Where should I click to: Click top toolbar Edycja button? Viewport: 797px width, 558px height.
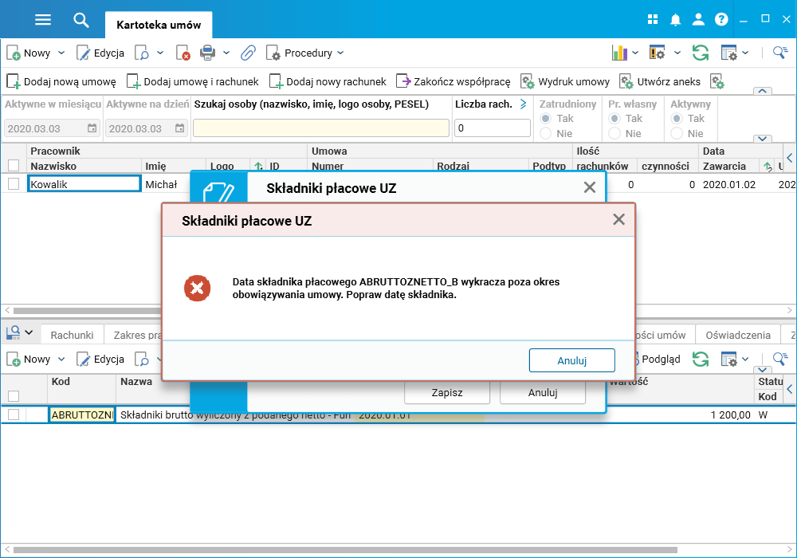[100, 53]
